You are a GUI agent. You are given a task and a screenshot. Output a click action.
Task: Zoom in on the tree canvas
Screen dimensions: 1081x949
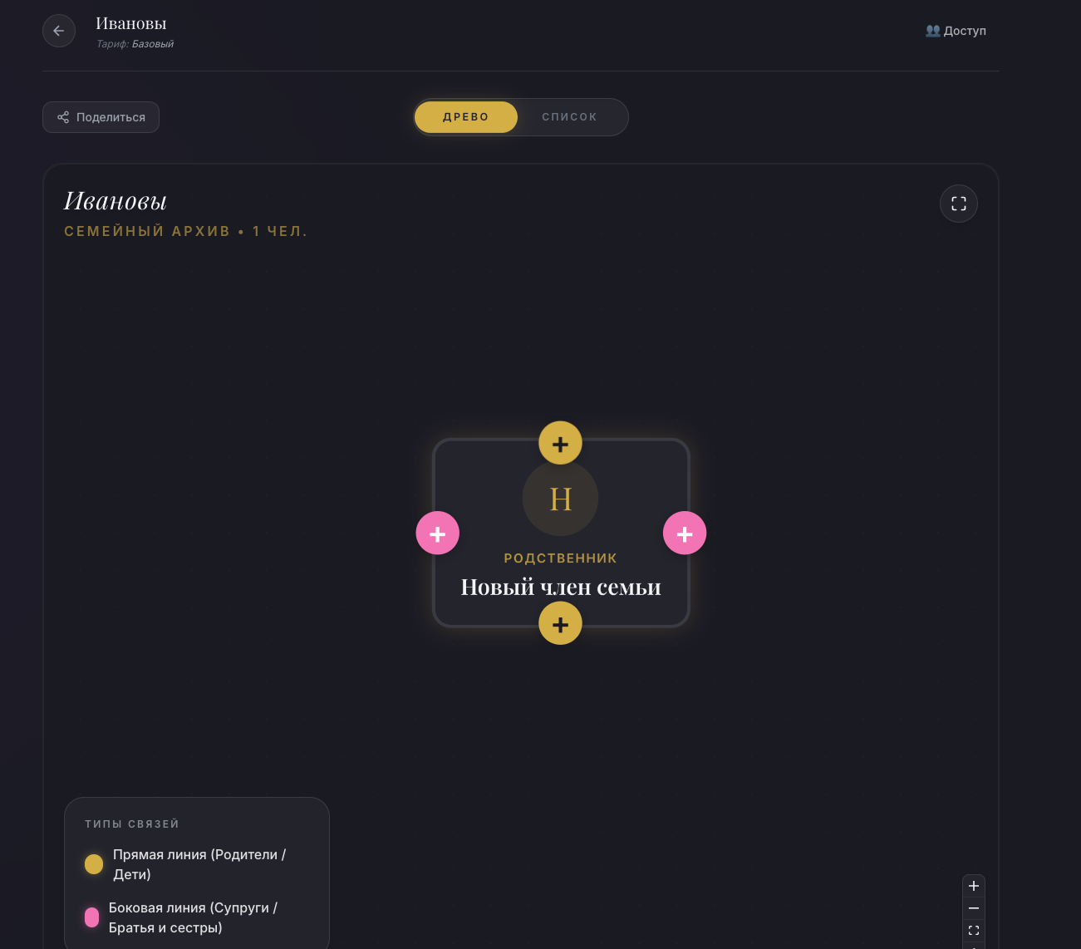tap(974, 886)
